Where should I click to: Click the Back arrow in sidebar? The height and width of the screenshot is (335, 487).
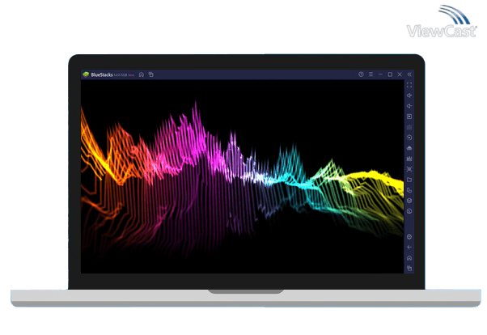point(409,248)
